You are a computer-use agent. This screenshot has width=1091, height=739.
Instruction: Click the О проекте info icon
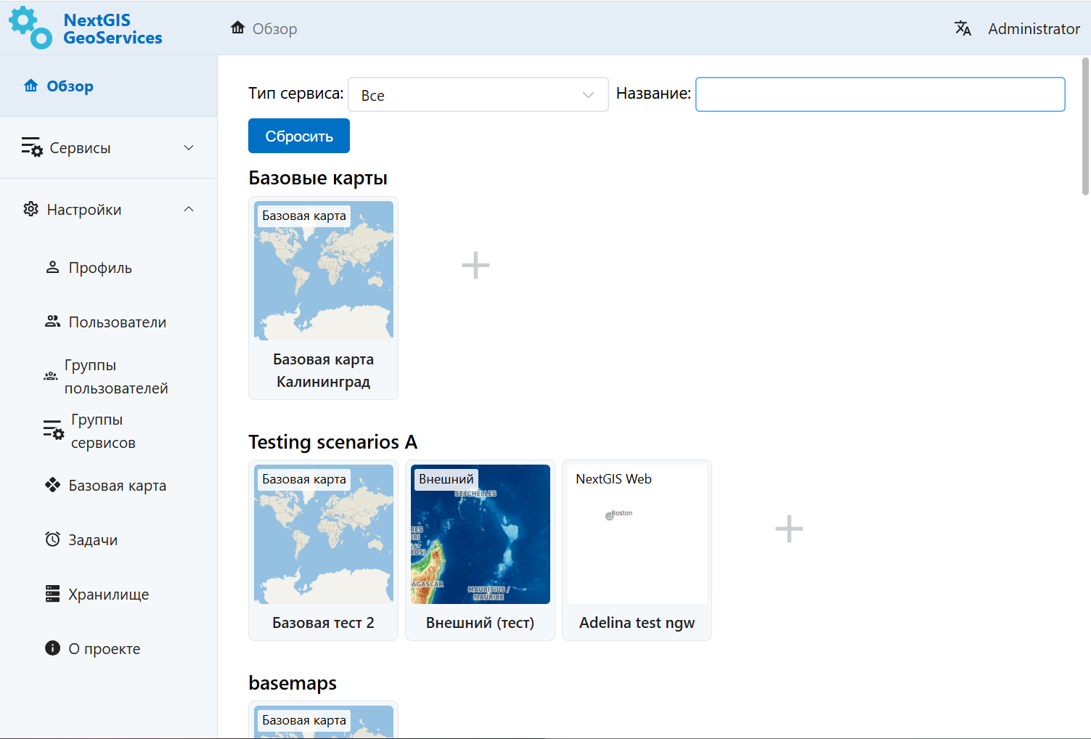click(52, 648)
